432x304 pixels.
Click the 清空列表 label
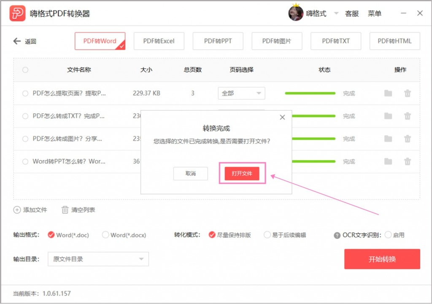[x=83, y=210]
